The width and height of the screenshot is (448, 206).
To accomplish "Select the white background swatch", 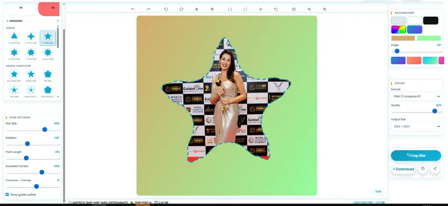I will pyautogui.click(x=415, y=21).
